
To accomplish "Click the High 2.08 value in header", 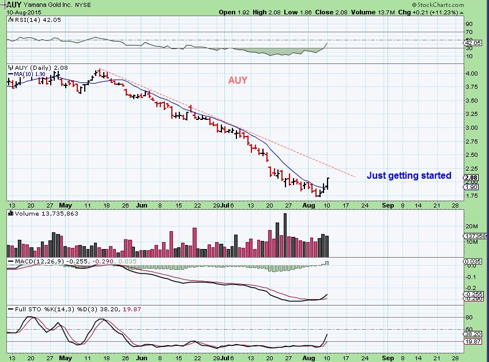I will [x=266, y=13].
